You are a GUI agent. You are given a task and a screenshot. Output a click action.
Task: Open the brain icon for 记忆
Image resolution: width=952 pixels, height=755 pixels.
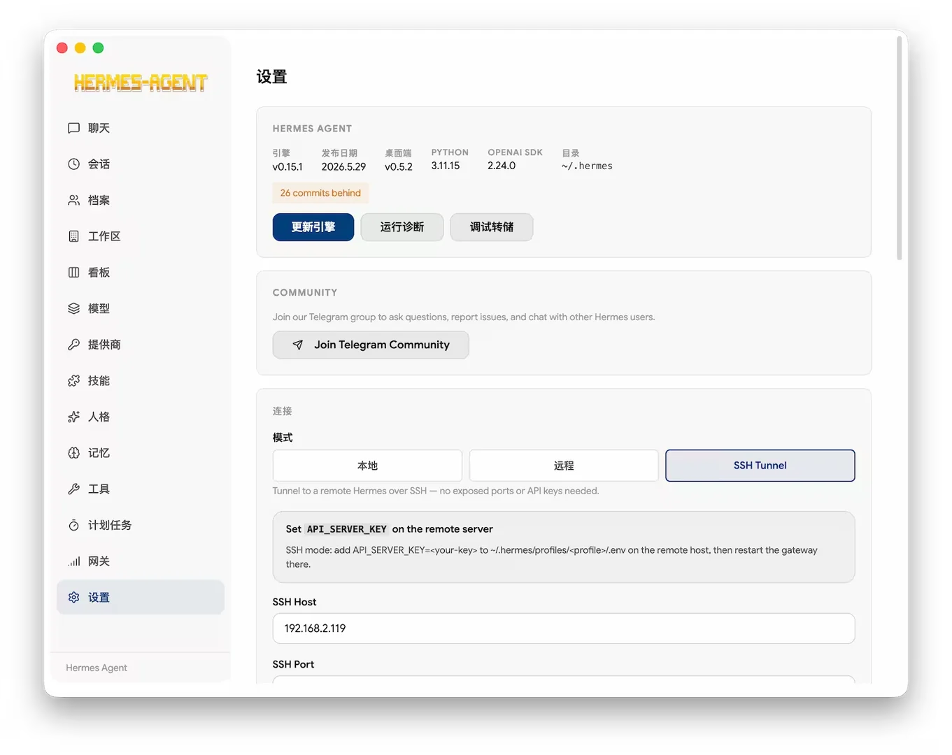click(73, 453)
